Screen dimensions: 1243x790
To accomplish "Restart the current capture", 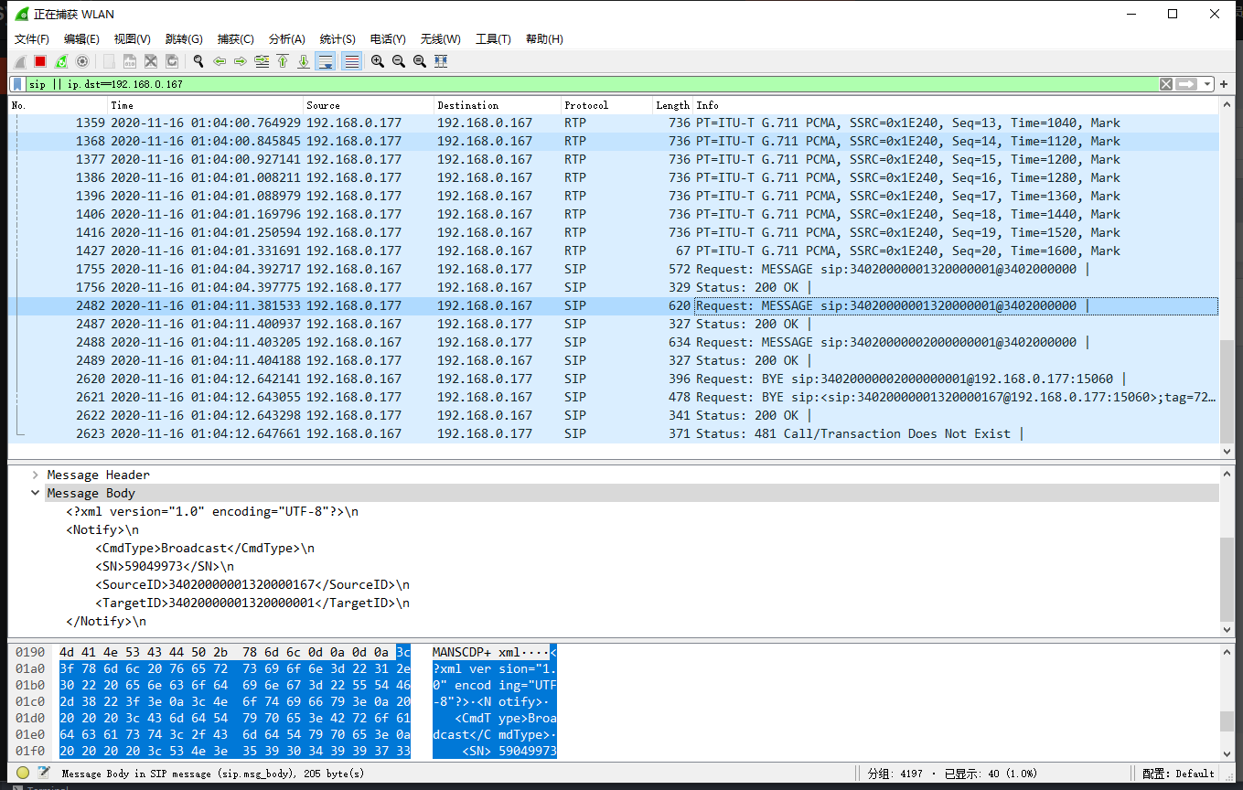I will [61, 61].
